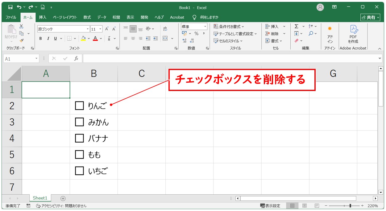This screenshot has height=211, width=386.
Task: Switch to the 挿入 ribbon tab
Action: (43, 17)
